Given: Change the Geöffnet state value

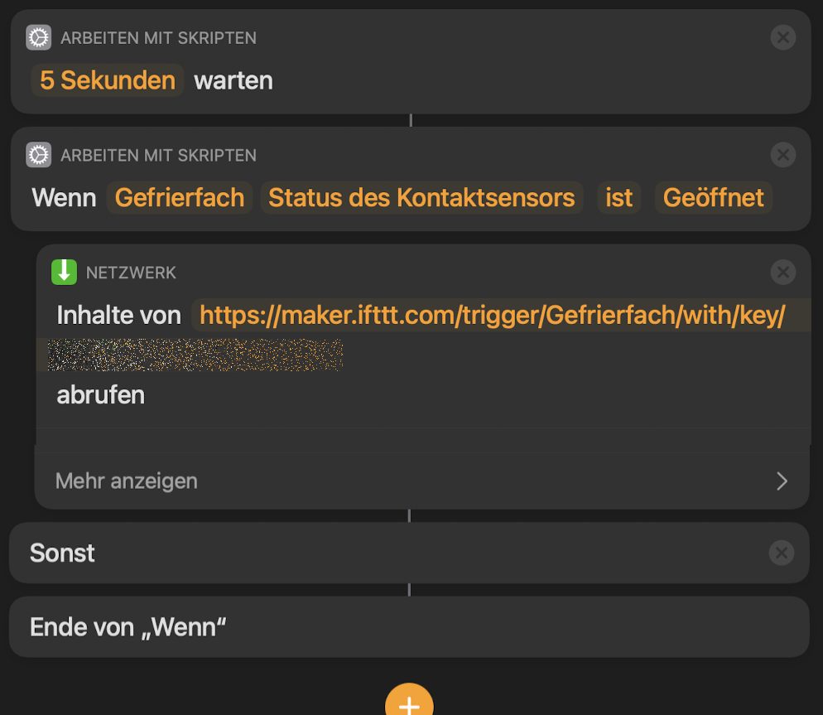Looking at the screenshot, I should pyautogui.click(x=714, y=198).
